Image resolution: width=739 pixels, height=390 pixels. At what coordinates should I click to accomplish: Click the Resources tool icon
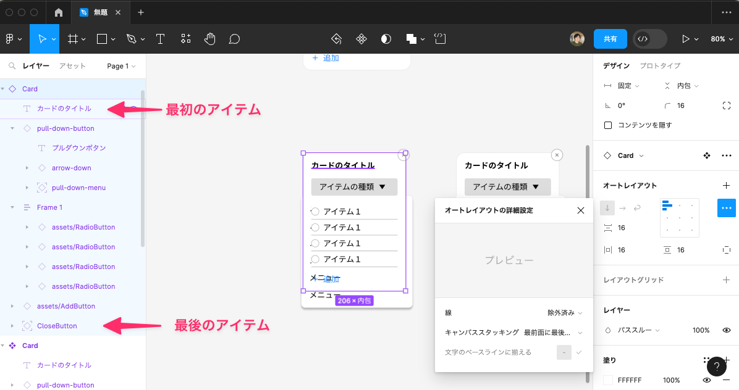pos(186,39)
